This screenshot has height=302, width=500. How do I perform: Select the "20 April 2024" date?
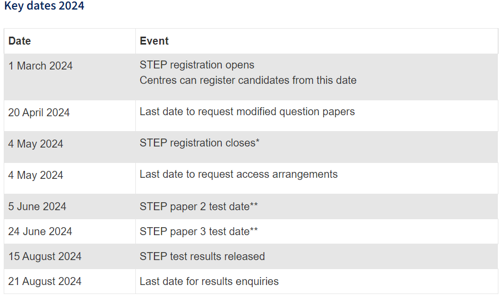click(39, 113)
